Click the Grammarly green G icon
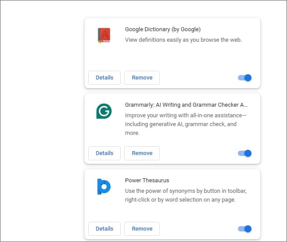The width and height of the screenshot is (287, 242). pos(104,111)
